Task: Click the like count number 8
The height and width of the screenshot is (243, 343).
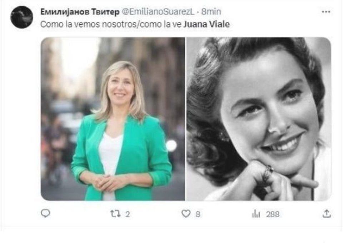Action: coord(198,214)
